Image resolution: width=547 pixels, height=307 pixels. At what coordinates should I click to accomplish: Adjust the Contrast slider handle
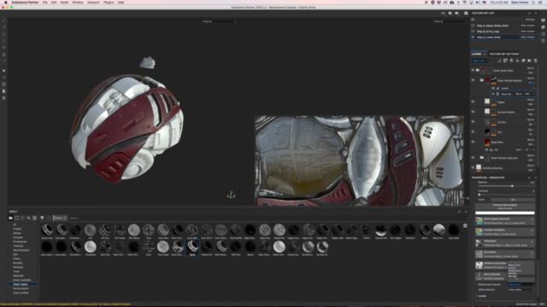(x=479, y=194)
